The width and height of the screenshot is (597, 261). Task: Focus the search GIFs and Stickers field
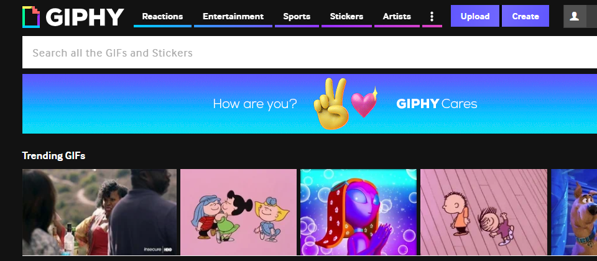(x=310, y=52)
